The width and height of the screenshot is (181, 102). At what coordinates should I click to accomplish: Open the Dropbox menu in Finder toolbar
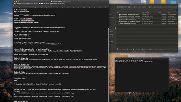[150, 7]
